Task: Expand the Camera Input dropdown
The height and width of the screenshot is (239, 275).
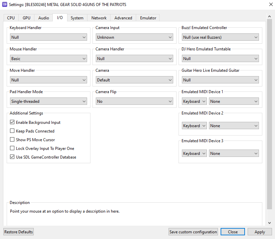Action: pos(134,37)
